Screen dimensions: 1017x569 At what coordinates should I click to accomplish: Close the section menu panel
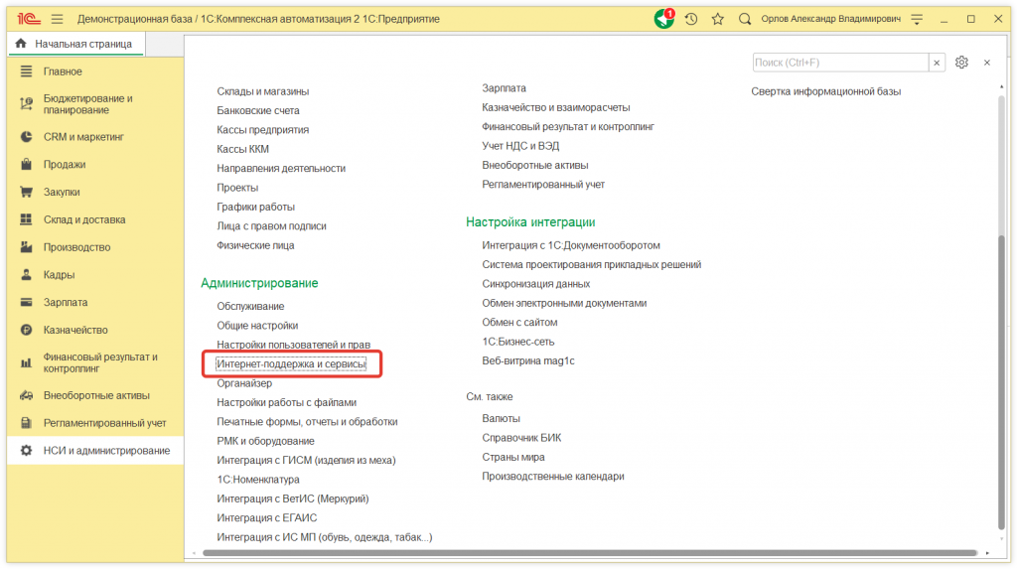coord(987,63)
